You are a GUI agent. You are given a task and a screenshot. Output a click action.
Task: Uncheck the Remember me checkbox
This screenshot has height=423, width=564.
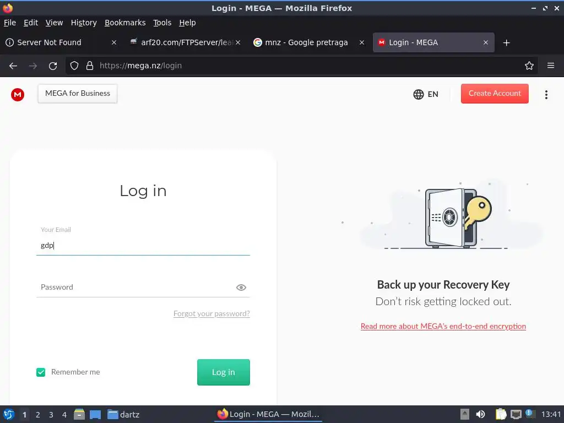41,372
